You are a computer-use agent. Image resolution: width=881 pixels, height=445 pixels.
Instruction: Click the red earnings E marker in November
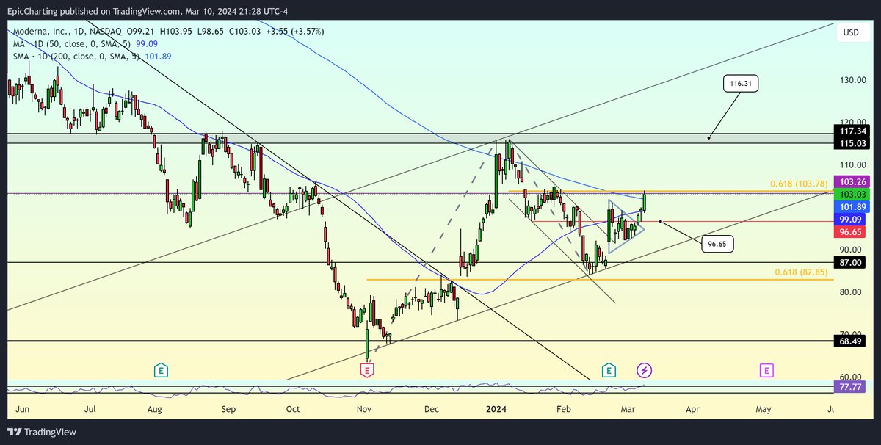pyautogui.click(x=366, y=369)
